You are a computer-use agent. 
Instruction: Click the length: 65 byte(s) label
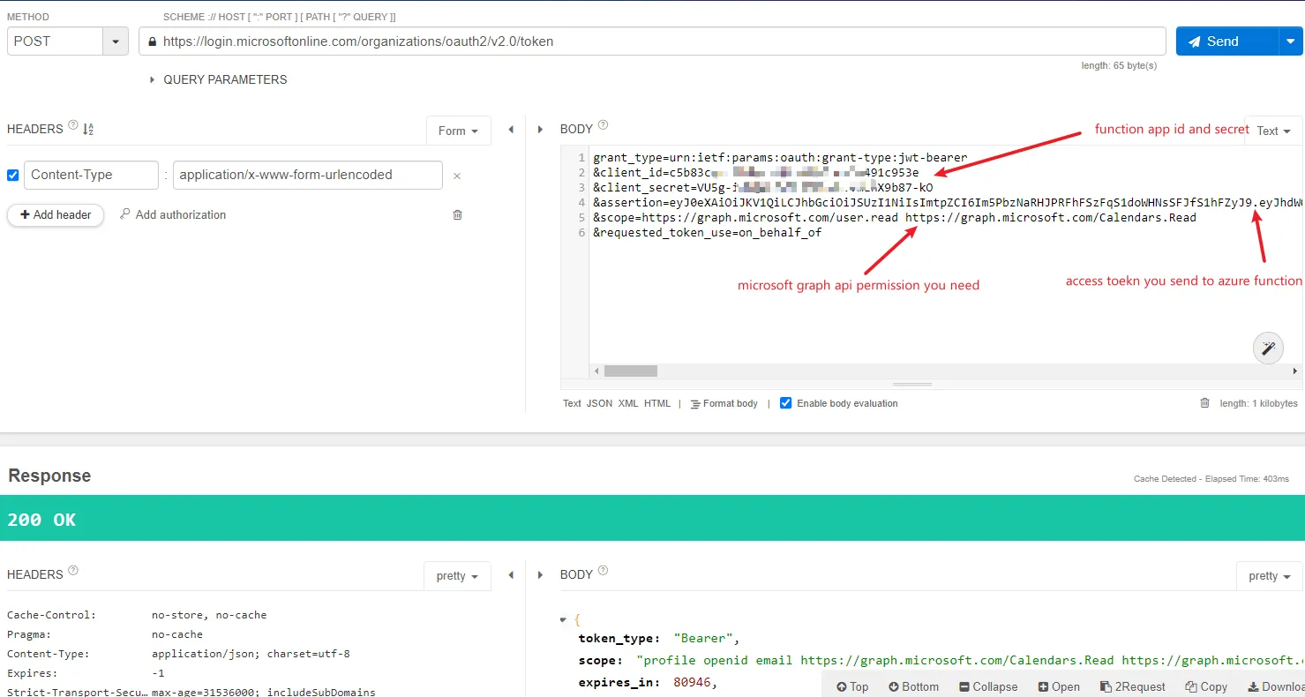[x=1119, y=65]
